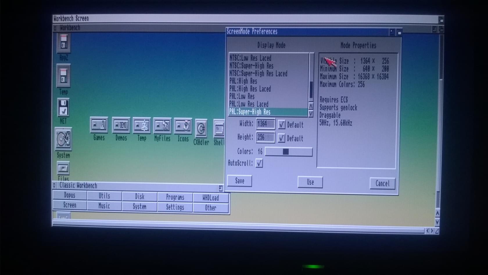Open the Files drawer icon
This screenshot has height=275, width=488.
(x=63, y=169)
